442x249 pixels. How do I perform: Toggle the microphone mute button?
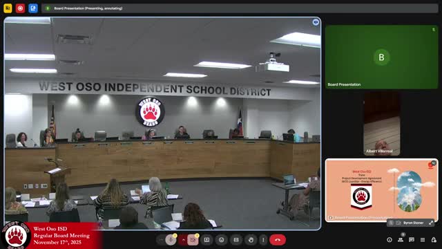171,240
